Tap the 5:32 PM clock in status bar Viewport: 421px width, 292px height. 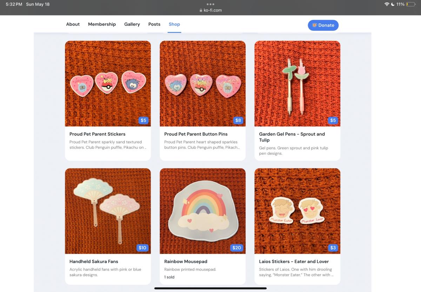14,4
